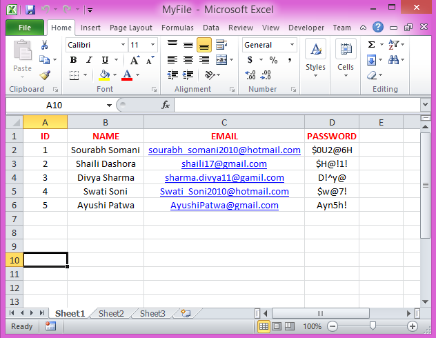436x338 pixels.
Task: Apply Accounting Number Format dollar sign
Action: [x=250, y=60]
